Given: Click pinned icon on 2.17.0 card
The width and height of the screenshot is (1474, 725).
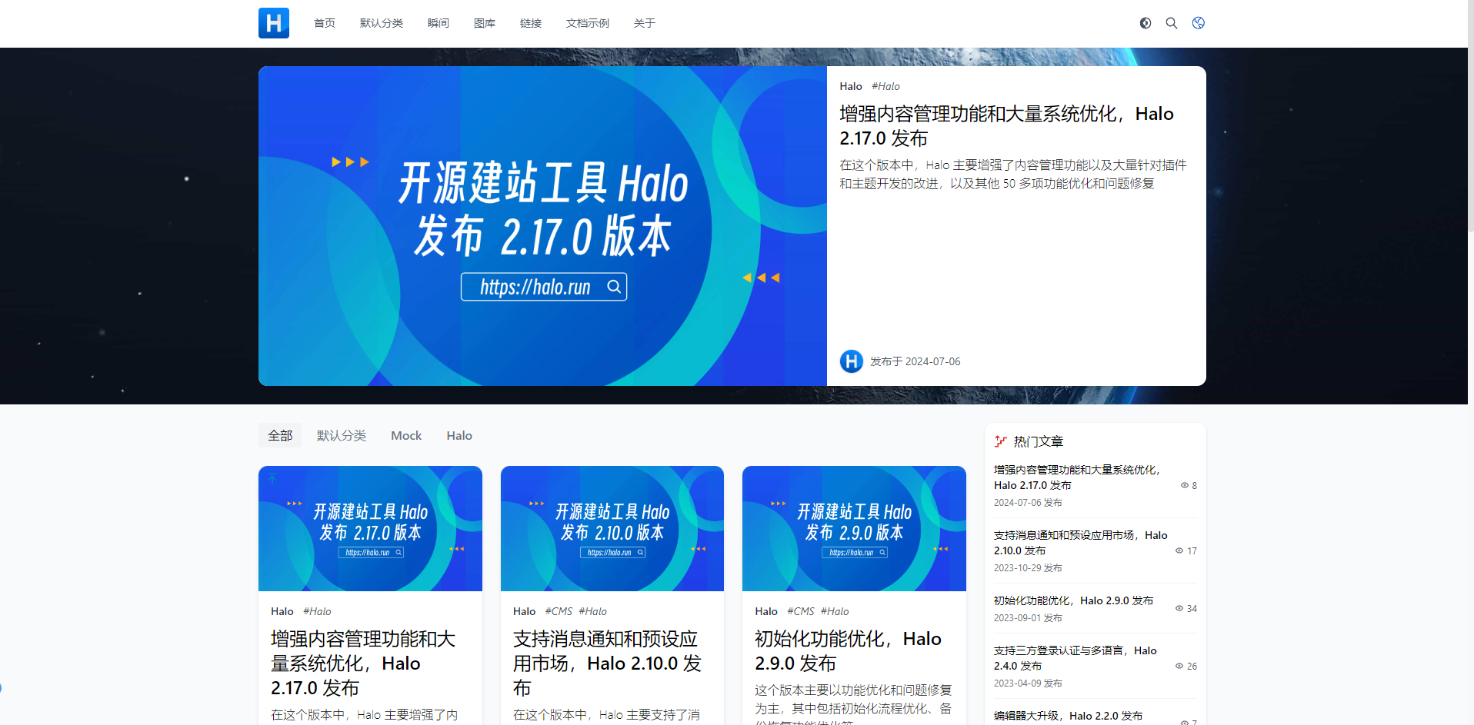Looking at the screenshot, I should (272, 478).
